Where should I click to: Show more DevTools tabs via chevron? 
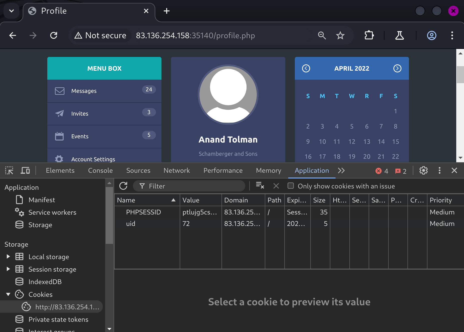(x=341, y=170)
